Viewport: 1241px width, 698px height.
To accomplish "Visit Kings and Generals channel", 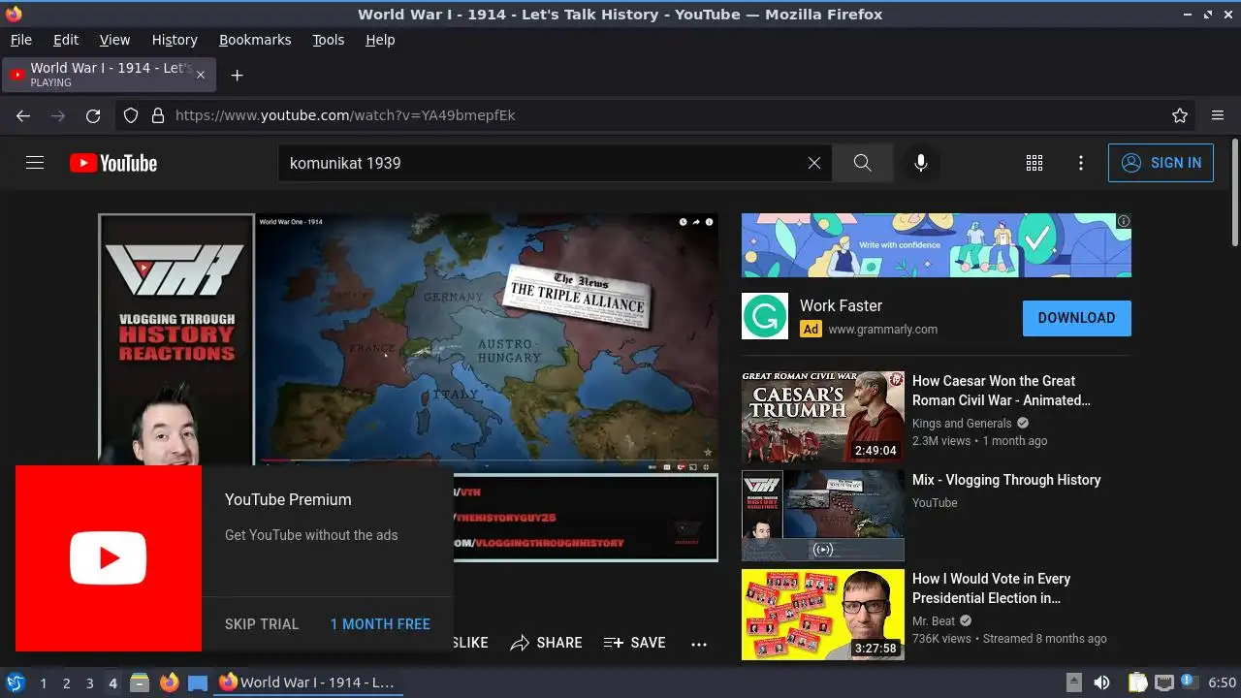I will [x=962, y=424].
